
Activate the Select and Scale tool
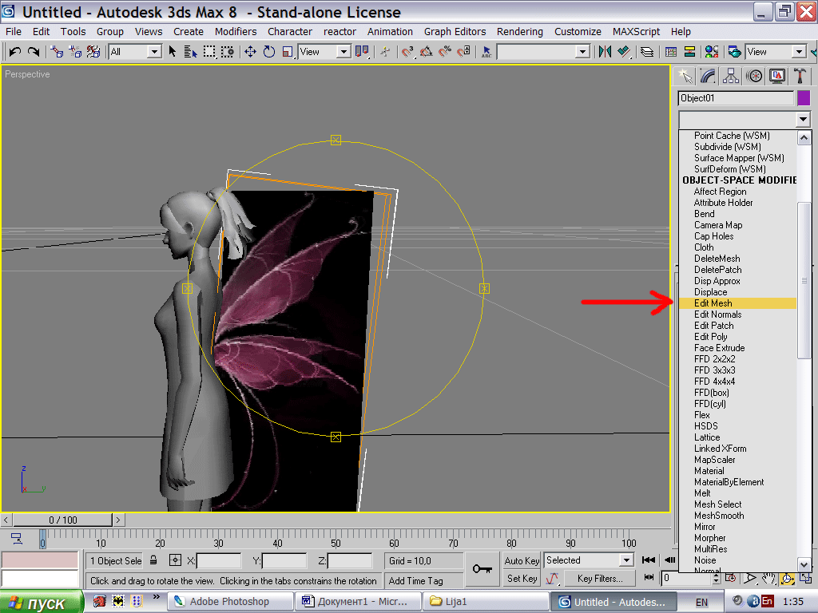(x=288, y=52)
